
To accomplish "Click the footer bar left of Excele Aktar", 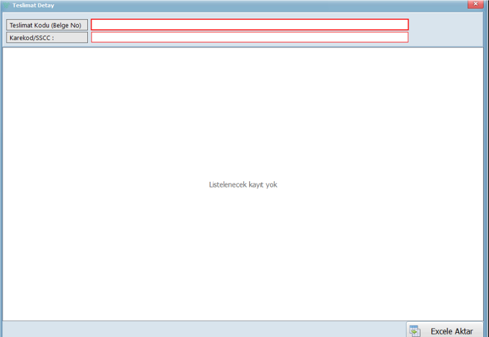I will [x=202, y=329].
